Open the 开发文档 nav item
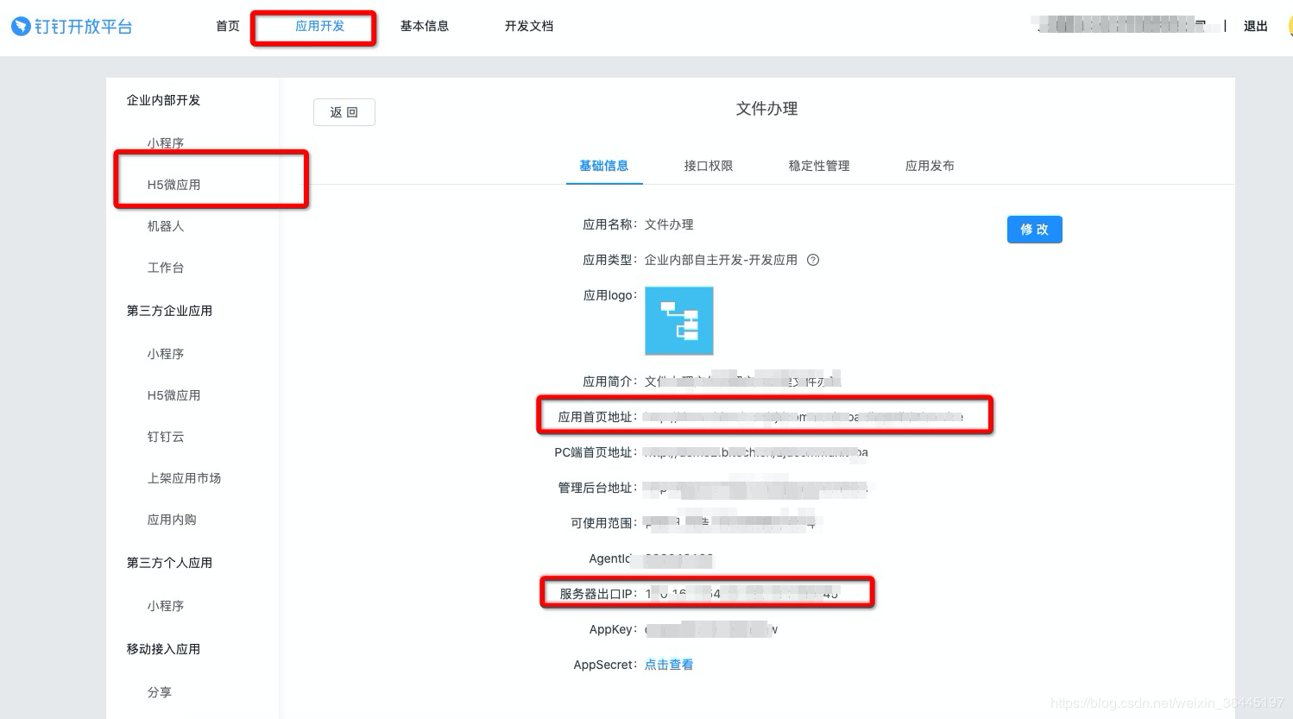Image resolution: width=1293 pixels, height=719 pixels. pos(529,26)
